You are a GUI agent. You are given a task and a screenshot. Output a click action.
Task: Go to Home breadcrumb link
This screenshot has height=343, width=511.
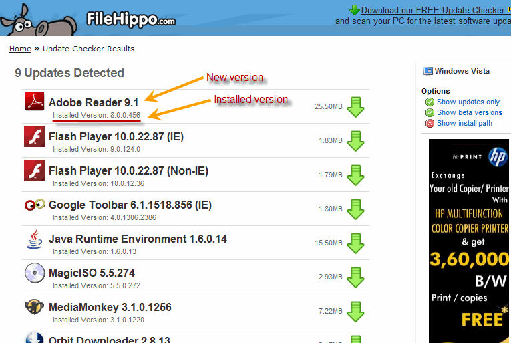click(20, 49)
